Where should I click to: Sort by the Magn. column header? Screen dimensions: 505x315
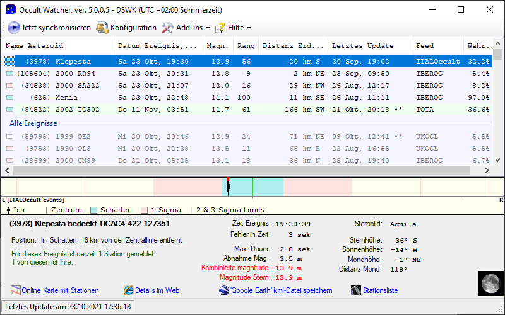pyautogui.click(x=218, y=46)
